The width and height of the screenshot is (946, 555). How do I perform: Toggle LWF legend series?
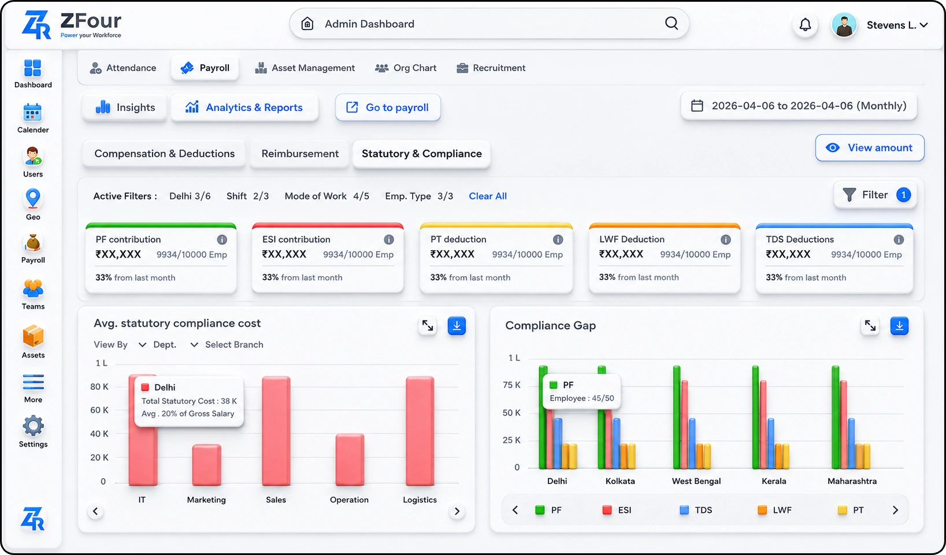coord(774,510)
